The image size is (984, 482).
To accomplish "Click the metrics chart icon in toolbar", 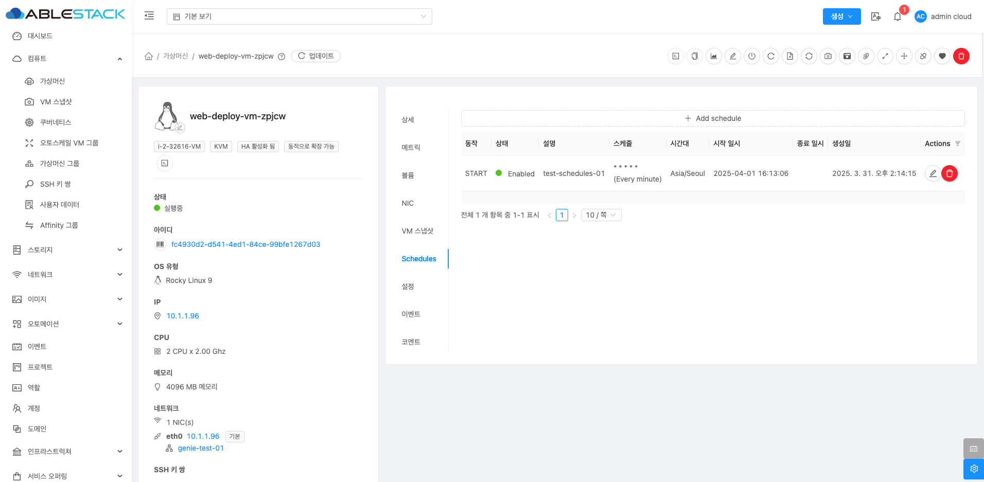I will click(714, 56).
